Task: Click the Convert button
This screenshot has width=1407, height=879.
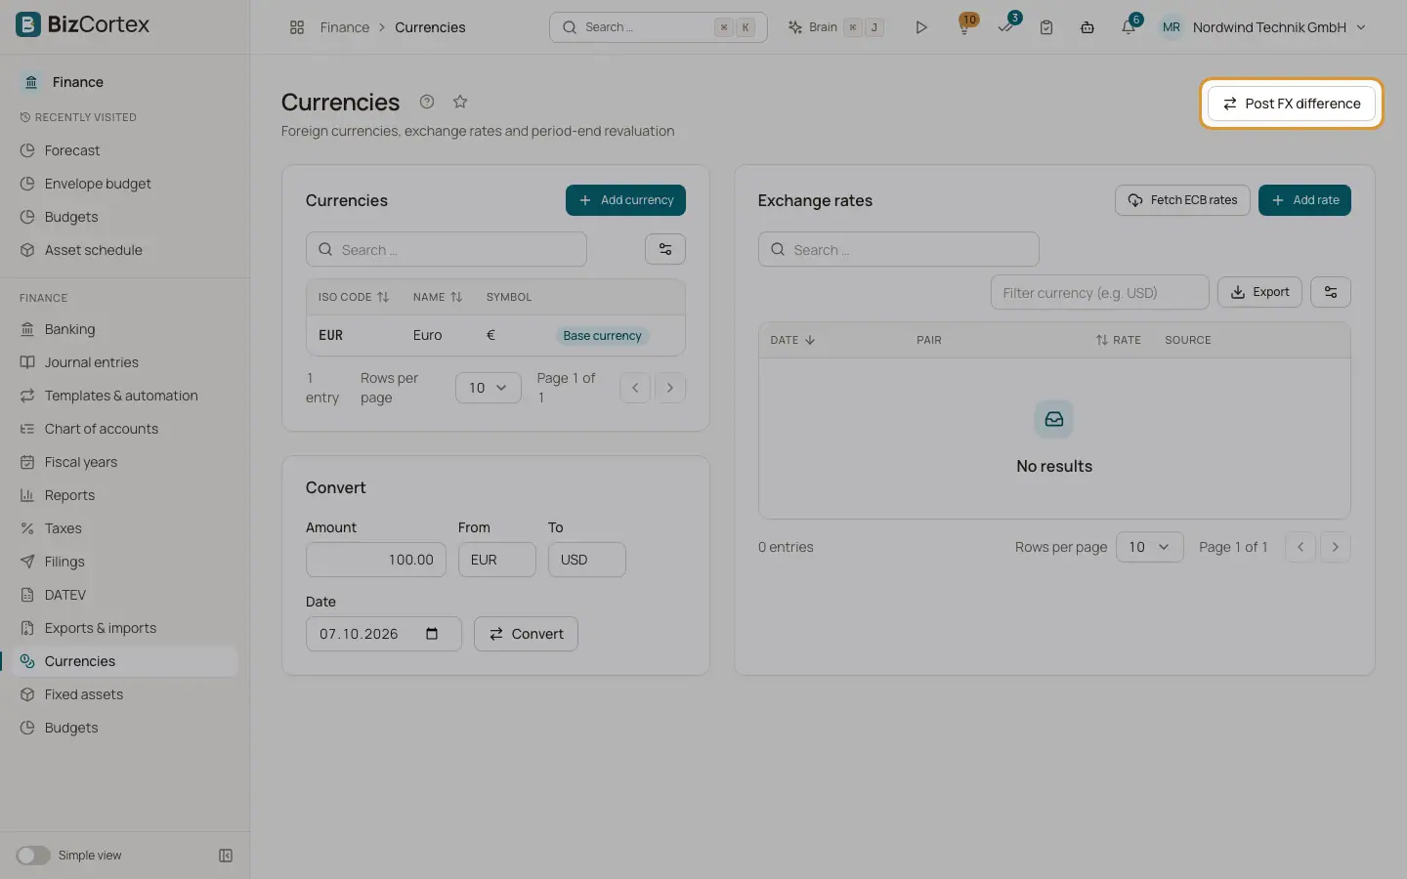Action: [526, 634]
